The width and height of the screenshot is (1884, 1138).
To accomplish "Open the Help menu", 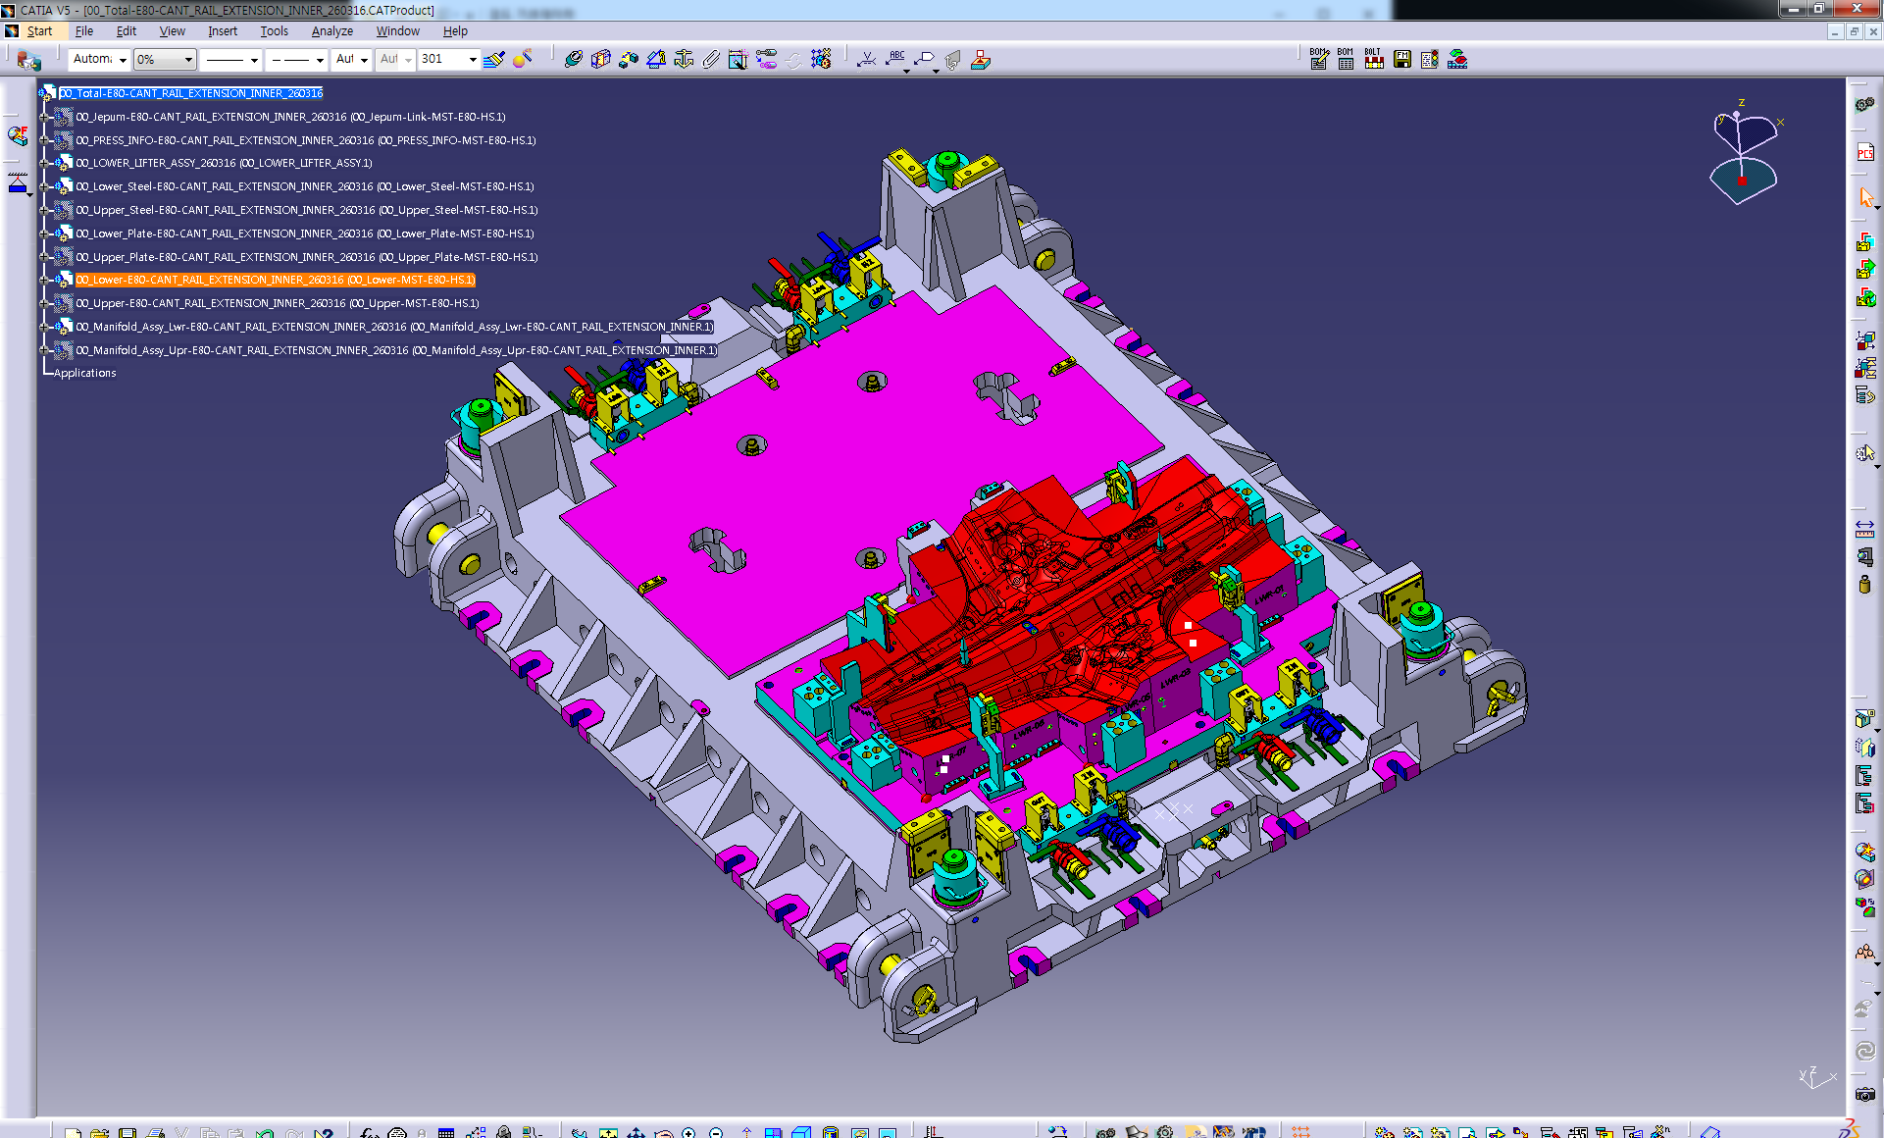I will click(455, 31).
